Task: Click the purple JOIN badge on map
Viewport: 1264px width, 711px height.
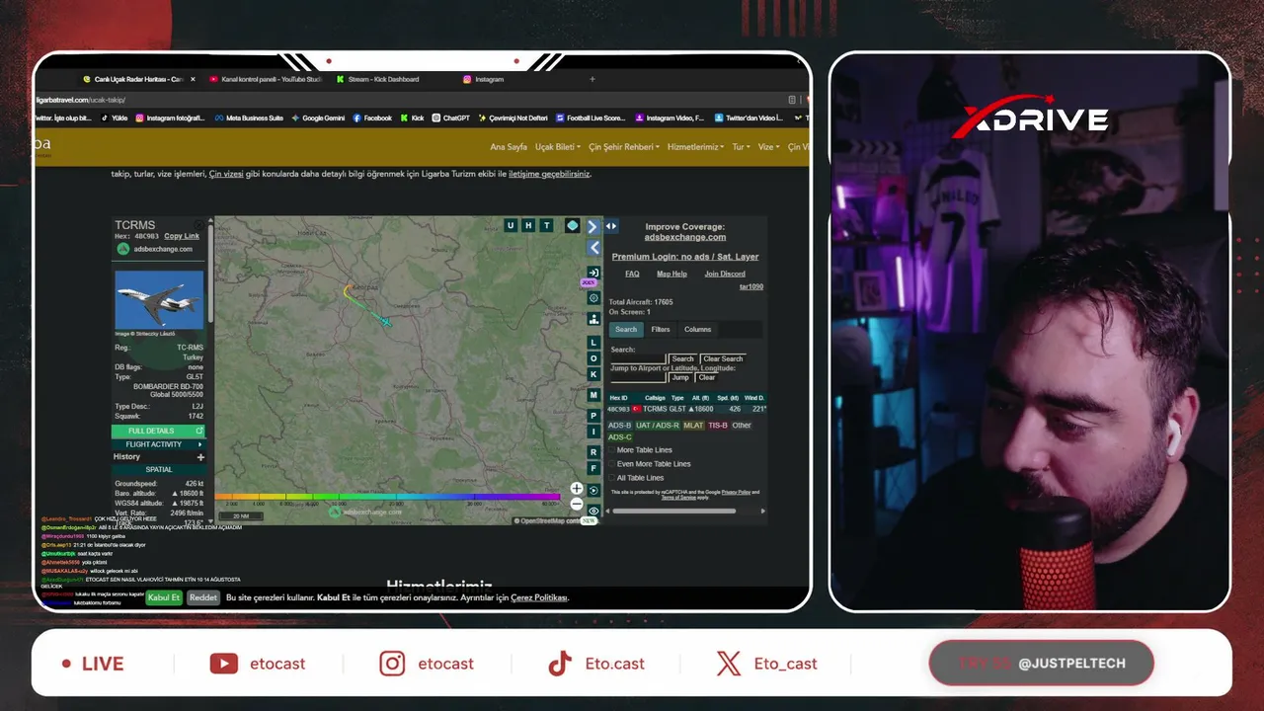Action: tap(589, 283)
